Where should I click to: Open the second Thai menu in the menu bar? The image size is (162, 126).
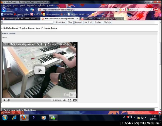[x=9, y=5]
